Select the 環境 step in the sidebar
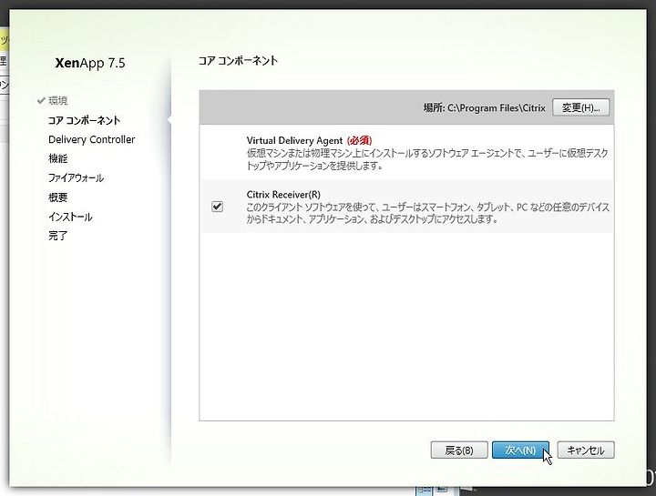The height and width of the screenshot is (496, 656). point(57,101)
